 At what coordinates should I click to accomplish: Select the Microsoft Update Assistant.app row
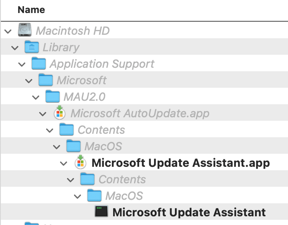click(x=180, y=163)
